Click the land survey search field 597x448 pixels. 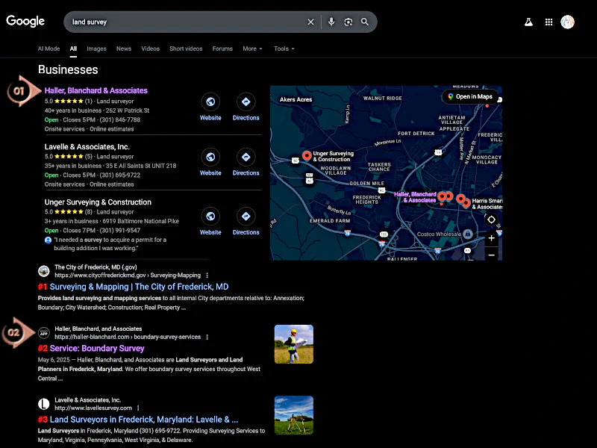tap(187, 22)
